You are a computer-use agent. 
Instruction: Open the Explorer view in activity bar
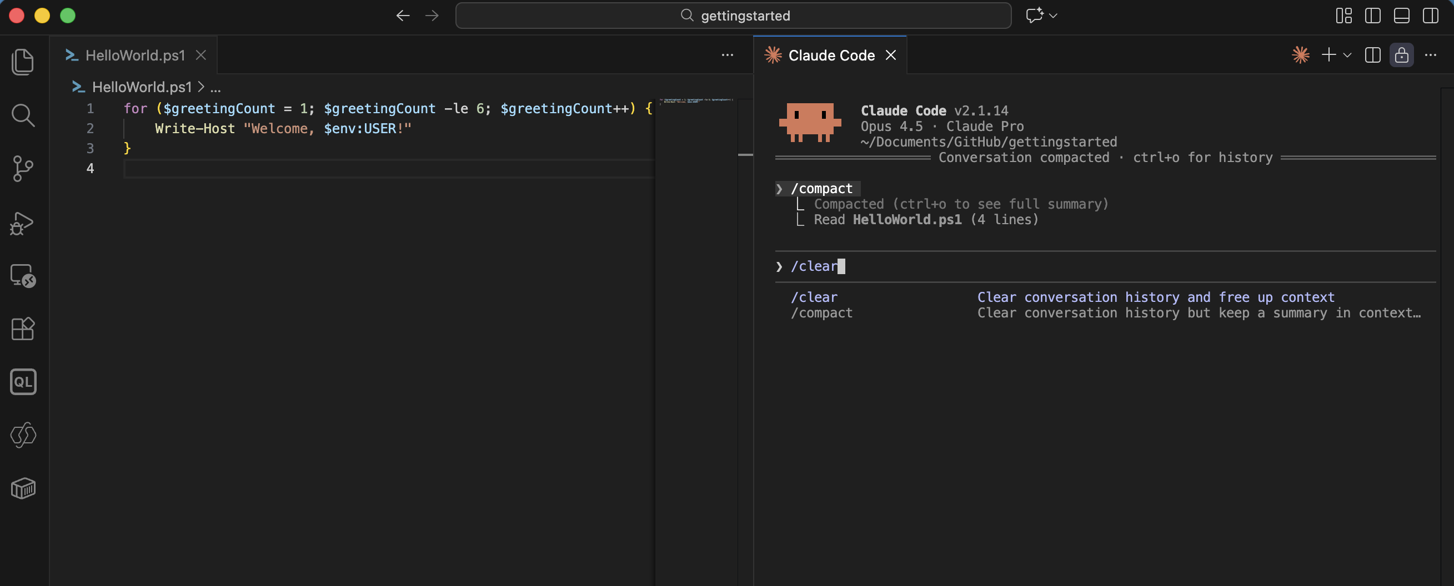tap(23, 62)
